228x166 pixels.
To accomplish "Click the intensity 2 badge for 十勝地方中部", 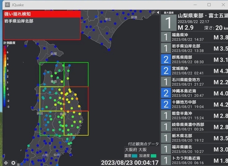I will click(166, 104).
